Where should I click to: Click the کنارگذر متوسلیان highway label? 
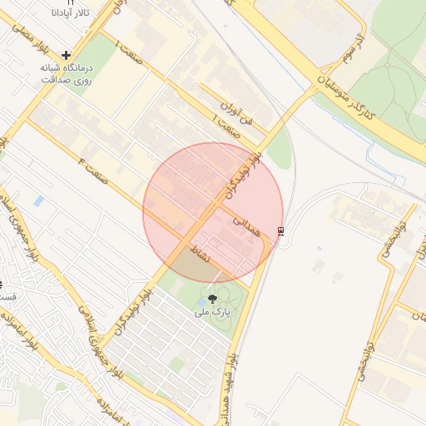346,97
